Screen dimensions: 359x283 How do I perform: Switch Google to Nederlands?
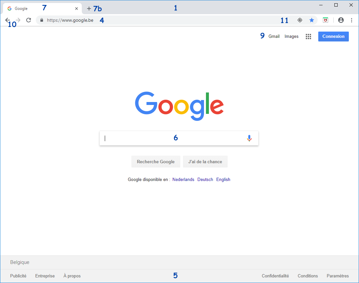tap(183, 180)
